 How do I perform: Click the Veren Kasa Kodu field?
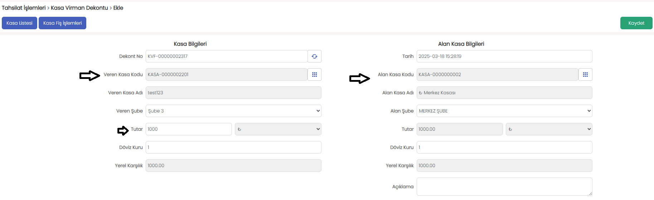tap(227, 75)
